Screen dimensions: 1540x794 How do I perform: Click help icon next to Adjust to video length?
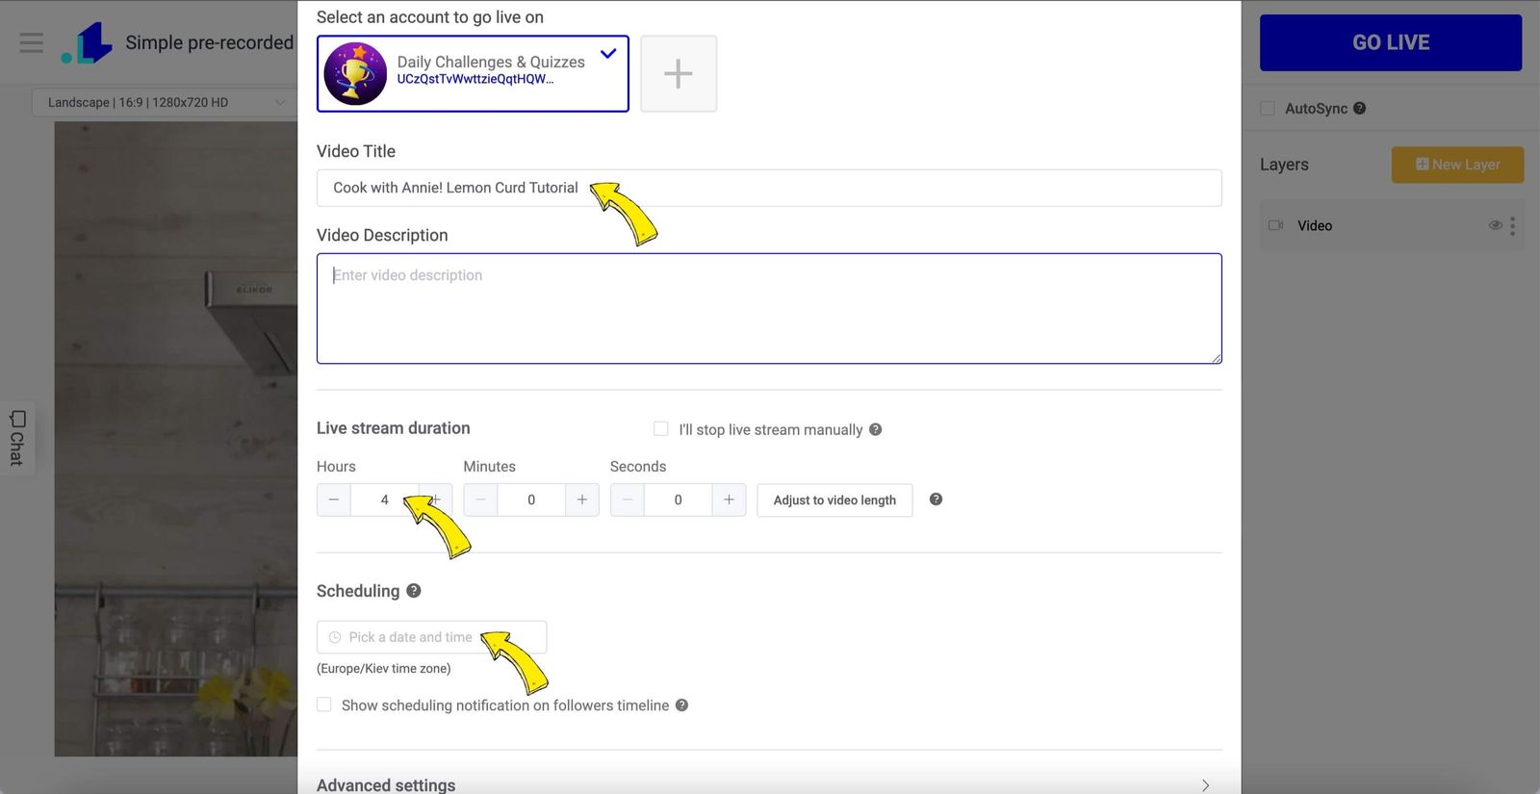tap(936, 499)
